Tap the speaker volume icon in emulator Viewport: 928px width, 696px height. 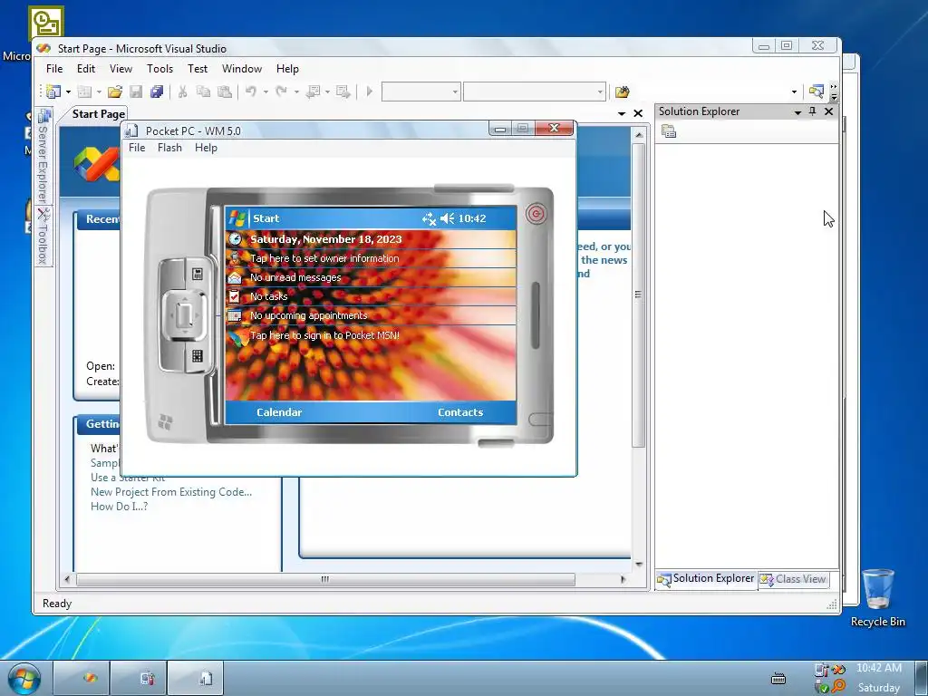pyautogui.click(x=448, y=218)
